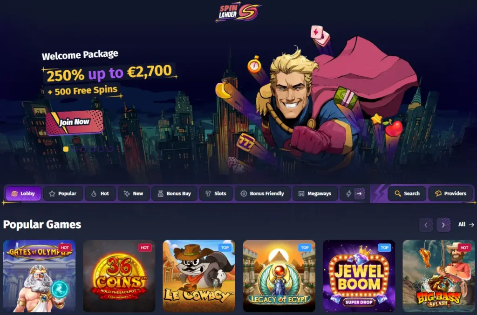This screenshot has height=315, width=477.
Task: Show next Popular Games page
Action: [443, 225]
